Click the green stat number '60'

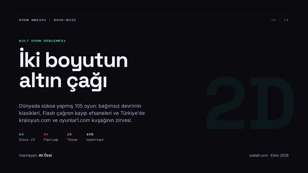pos(21,134)
